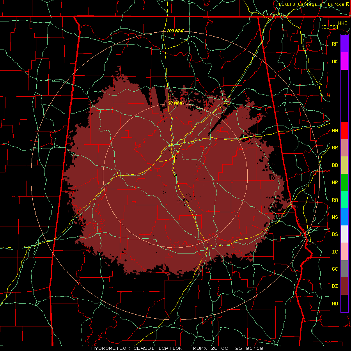Click the ND legend label
This screenshot has height=351, width=351.
pyautogui.click(x=335, y=304)
